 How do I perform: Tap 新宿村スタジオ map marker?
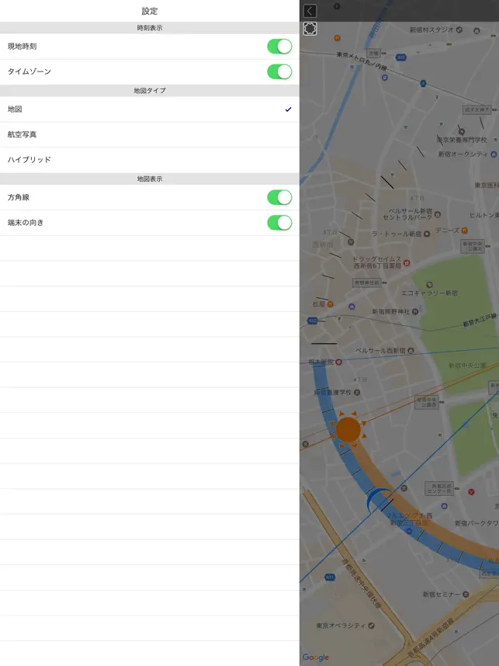(459, 29)
